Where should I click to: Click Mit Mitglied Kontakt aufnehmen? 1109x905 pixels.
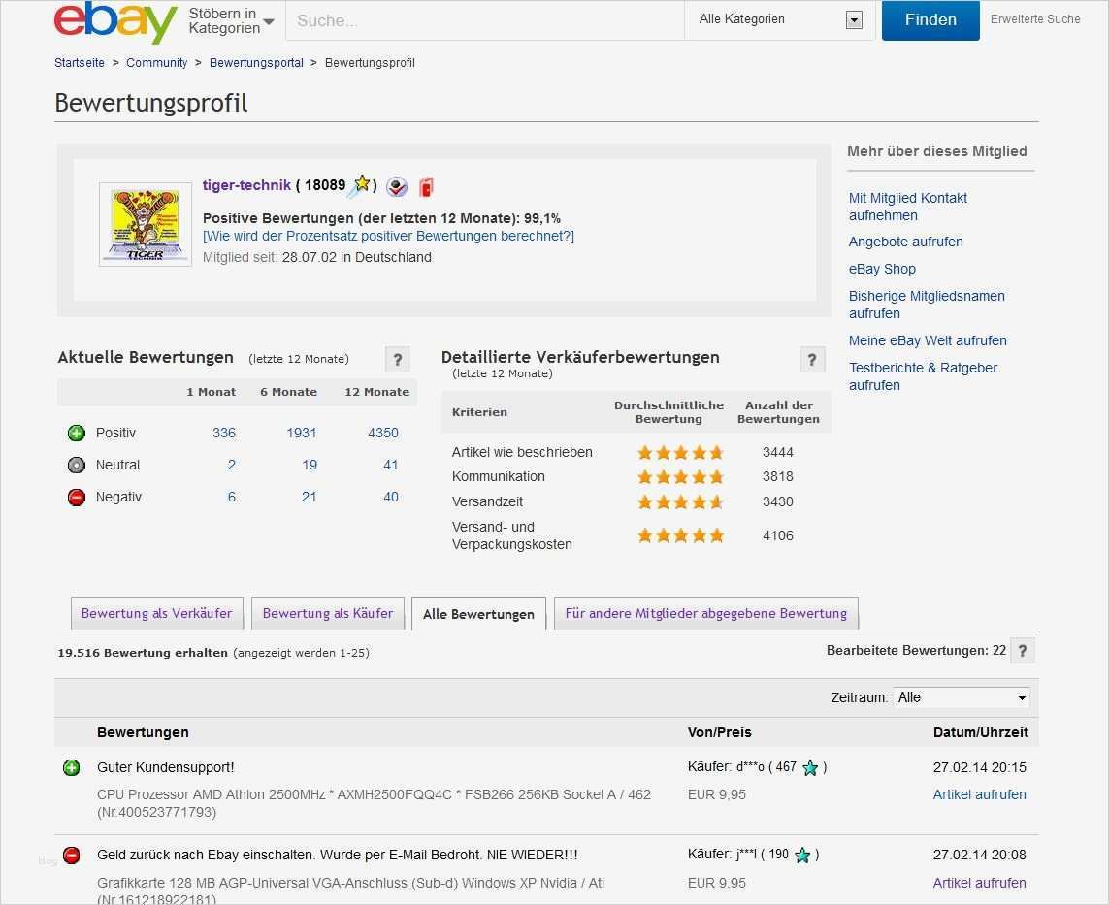point(907,207)
